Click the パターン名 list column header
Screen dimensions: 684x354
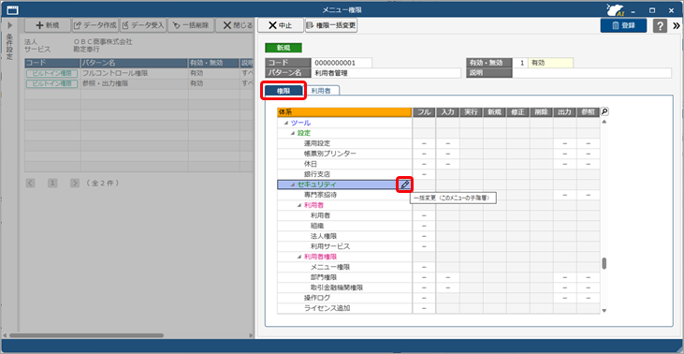pyautogui.click(x=135, y=63)
